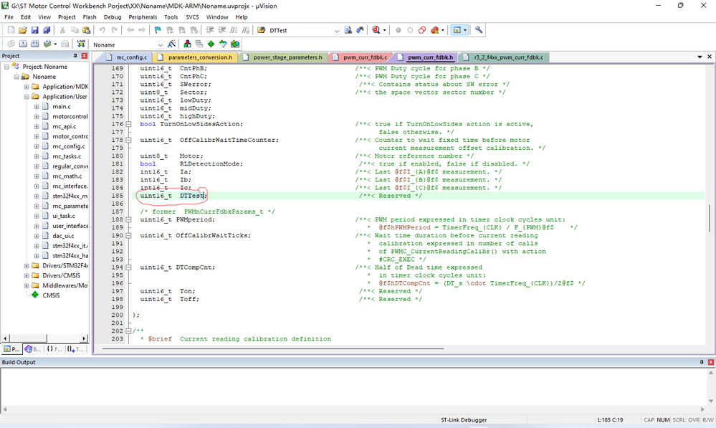Switch to the Functions panel tab at the bottom
Image resolution: width=716 pixels, height=428 pixels.
click(x=54, y=349)
